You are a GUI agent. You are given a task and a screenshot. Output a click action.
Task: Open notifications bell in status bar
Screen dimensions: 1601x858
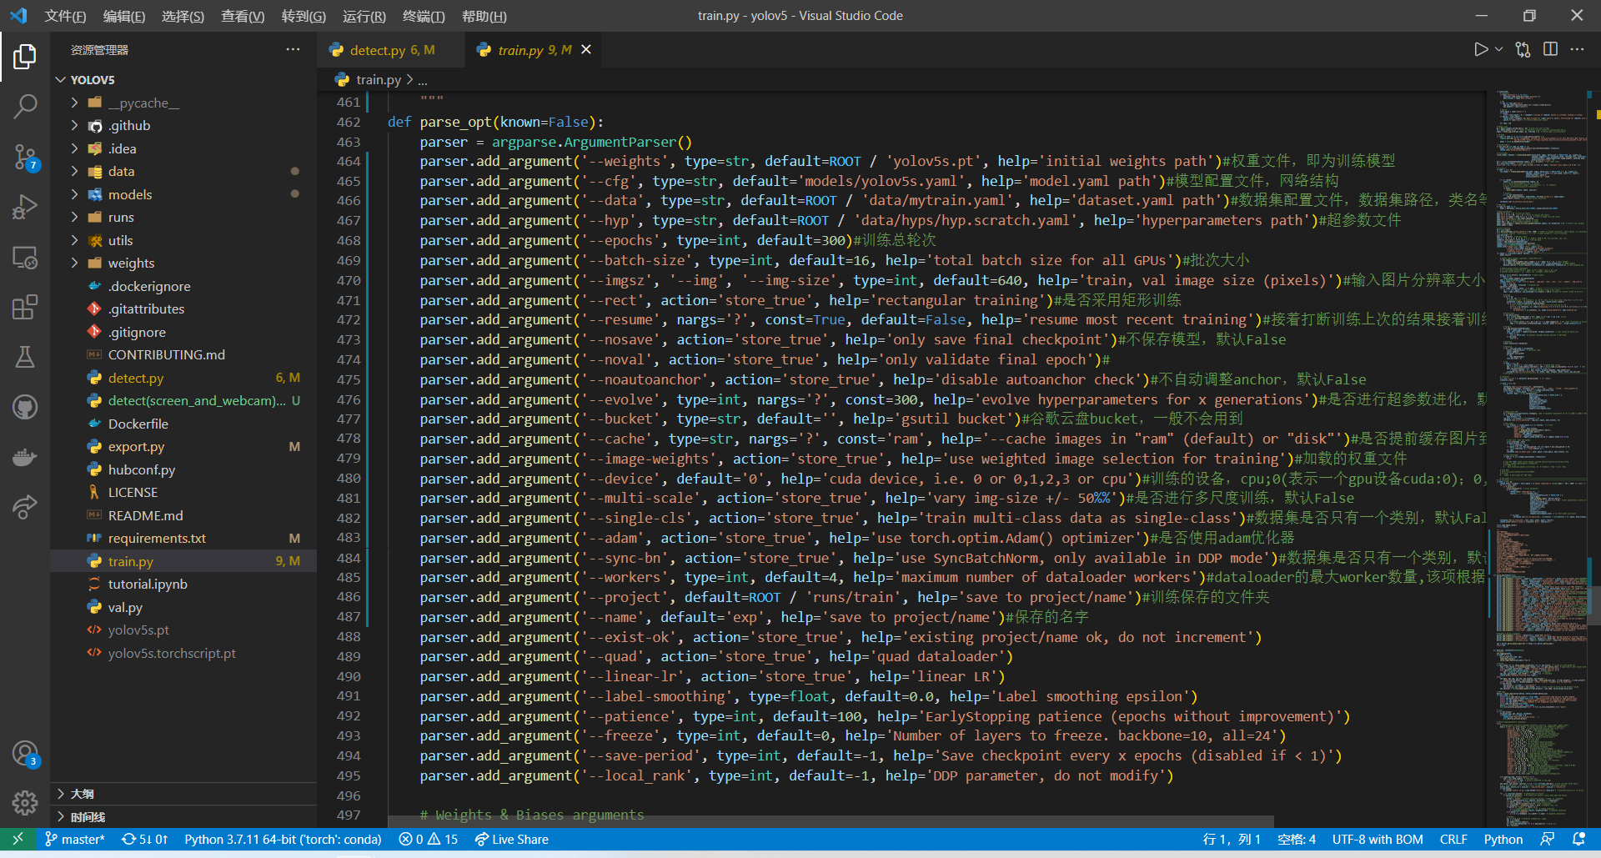1578,839
